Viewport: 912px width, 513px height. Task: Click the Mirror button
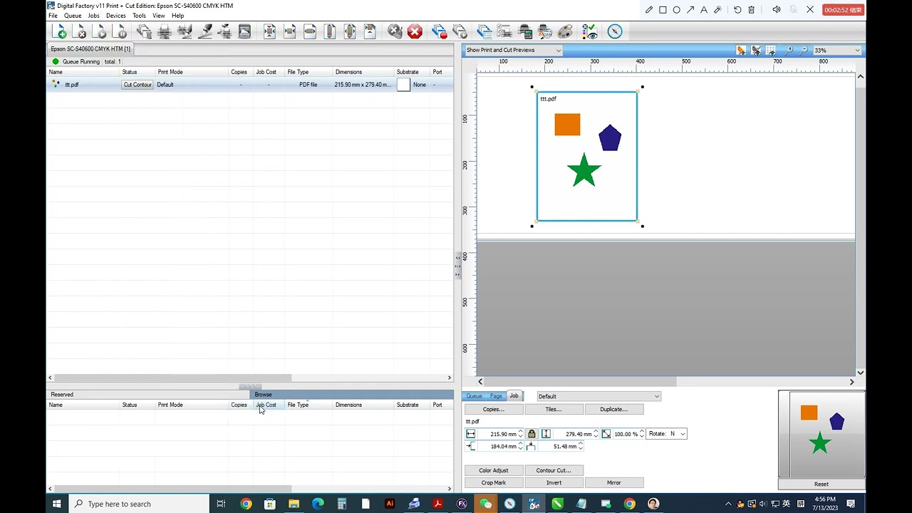click(613, 482)
